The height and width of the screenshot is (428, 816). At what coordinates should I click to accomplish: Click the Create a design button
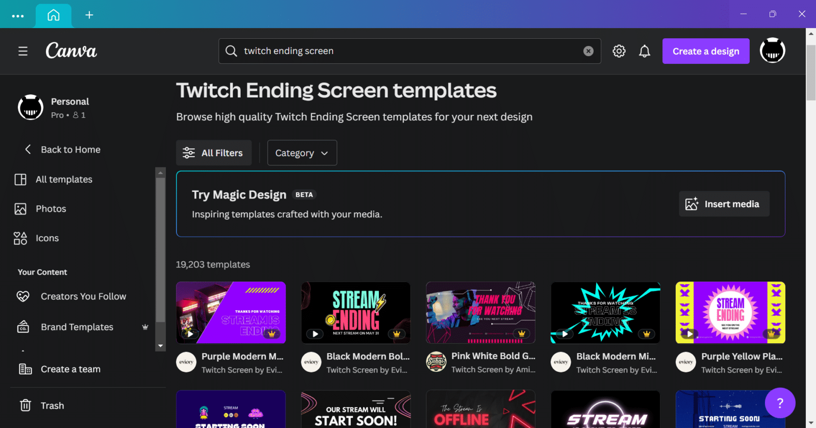706,51
